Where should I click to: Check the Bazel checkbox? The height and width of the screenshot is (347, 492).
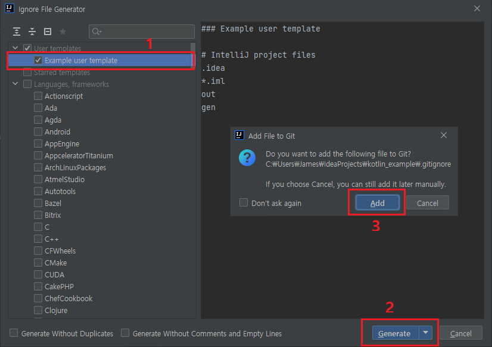click(38, 203)
